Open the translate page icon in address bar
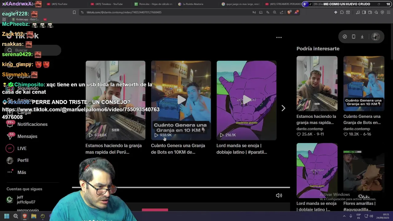This screenshot has width=393, height=221. pyautogui.click(x=268, y=12)
